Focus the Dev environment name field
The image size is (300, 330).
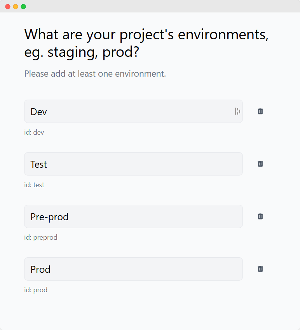coord(133,111)
